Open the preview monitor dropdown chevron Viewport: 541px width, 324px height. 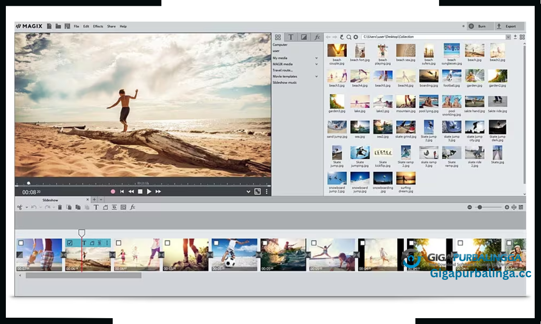[248, 191]
